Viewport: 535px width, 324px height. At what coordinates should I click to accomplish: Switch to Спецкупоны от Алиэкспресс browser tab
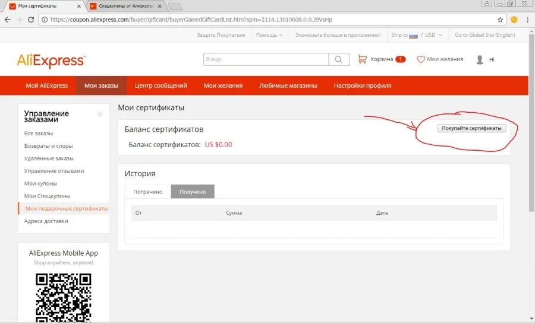tap(126, 6)
